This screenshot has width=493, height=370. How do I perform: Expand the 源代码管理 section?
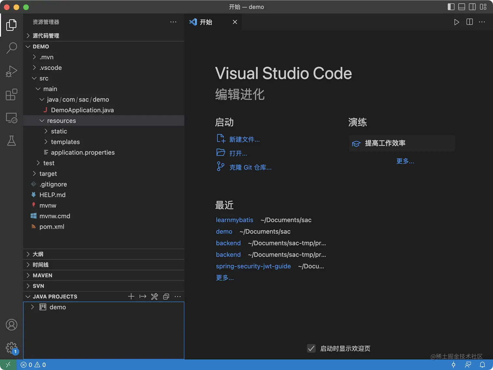(x=104, y=36)
